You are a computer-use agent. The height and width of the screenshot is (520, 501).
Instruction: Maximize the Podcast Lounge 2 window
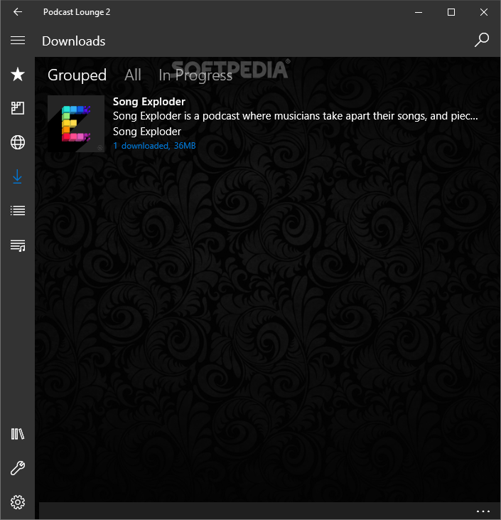click(x=451, y=12)
